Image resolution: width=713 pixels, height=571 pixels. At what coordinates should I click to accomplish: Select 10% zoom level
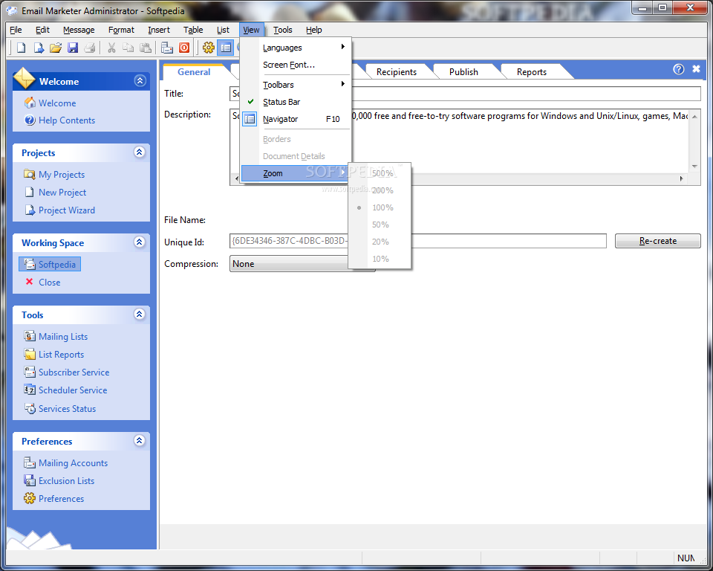[380, 259]
